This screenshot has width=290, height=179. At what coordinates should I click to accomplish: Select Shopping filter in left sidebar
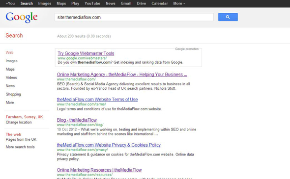click(x=13, y=94)
